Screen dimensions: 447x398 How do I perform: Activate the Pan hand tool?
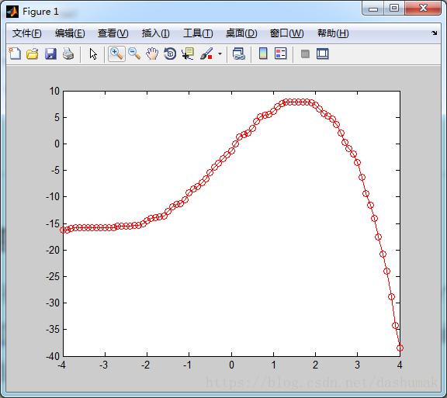click(x=152, y=54)
